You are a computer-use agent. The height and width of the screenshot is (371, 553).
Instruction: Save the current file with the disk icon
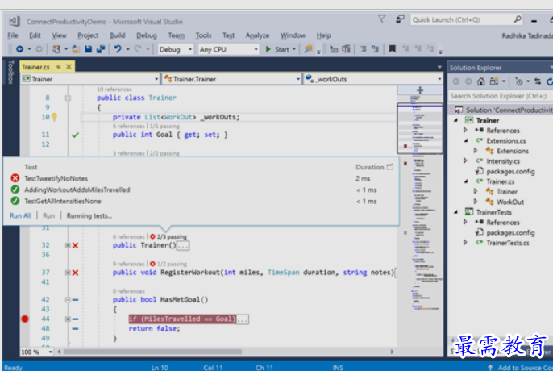tap(88, 49)
